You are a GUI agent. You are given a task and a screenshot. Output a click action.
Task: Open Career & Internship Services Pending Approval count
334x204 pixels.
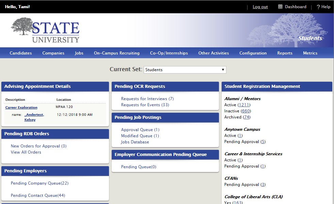click(x=263, y=166)
